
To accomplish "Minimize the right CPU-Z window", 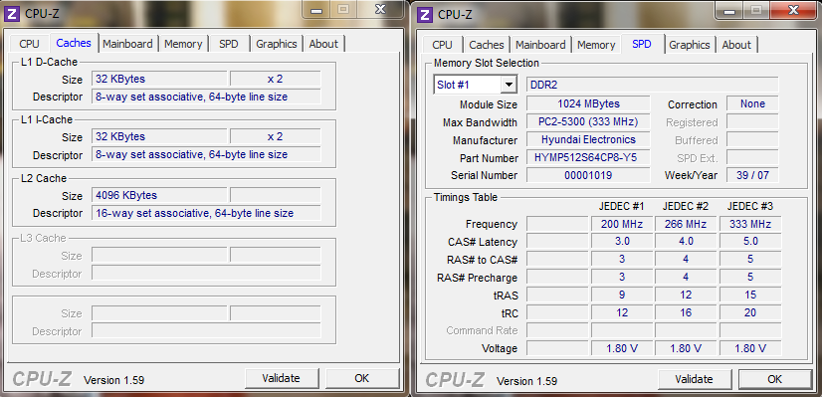I will 728,10.
